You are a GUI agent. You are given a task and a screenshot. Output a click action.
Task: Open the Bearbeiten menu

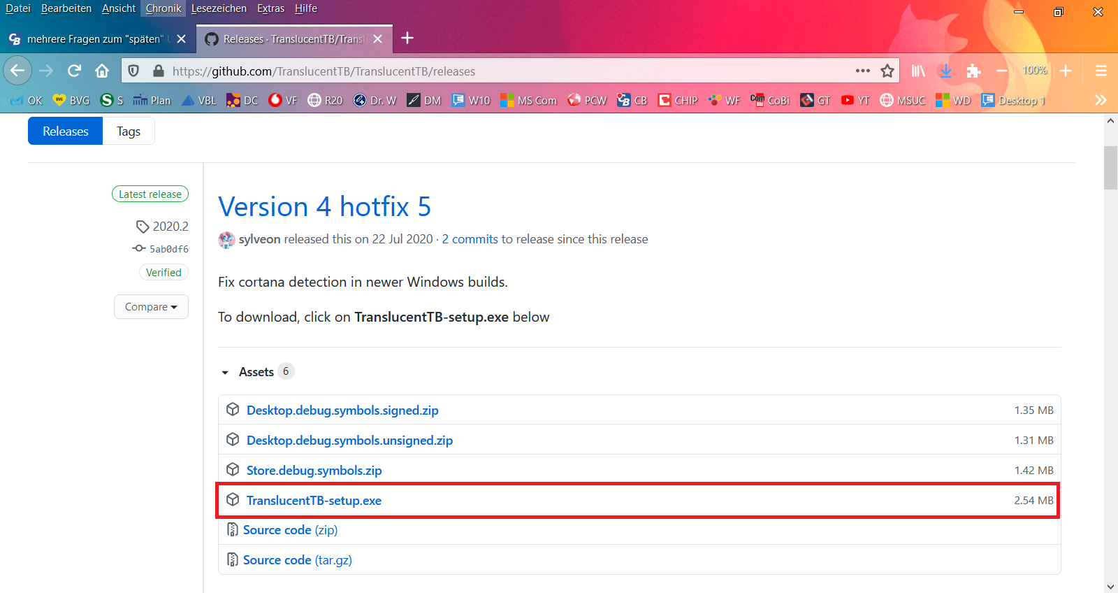pyautogui.click(x=66, y=8)
